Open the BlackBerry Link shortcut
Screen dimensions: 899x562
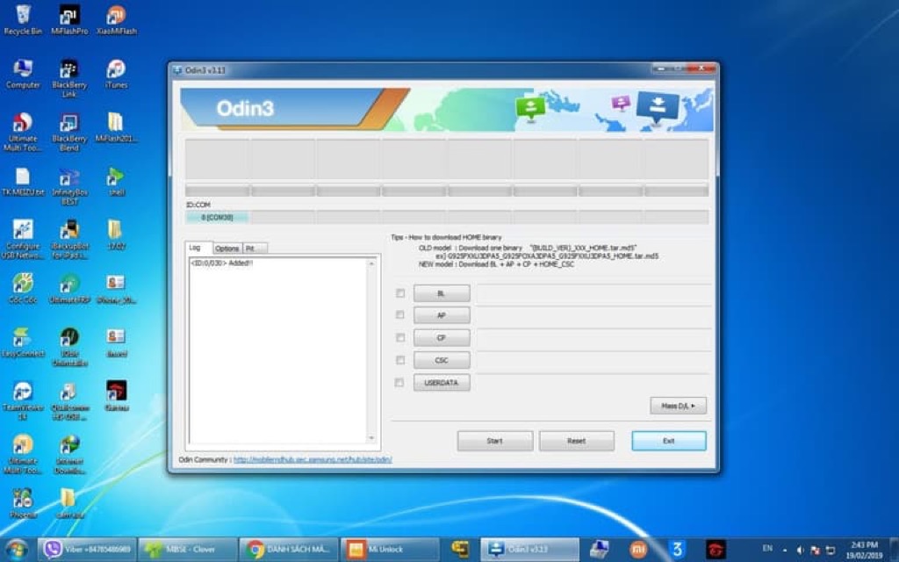[69, 78]
